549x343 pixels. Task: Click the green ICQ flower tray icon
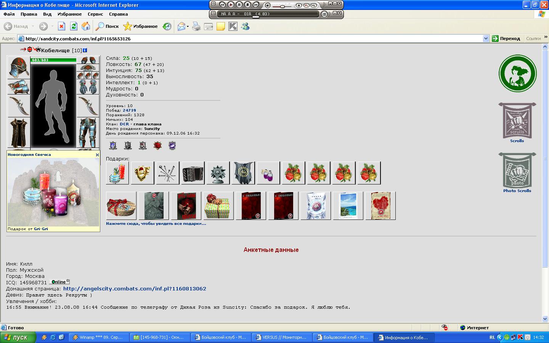(507, 337)
